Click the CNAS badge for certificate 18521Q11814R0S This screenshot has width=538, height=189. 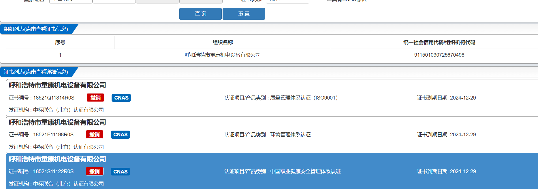click(x=121, y=98)
